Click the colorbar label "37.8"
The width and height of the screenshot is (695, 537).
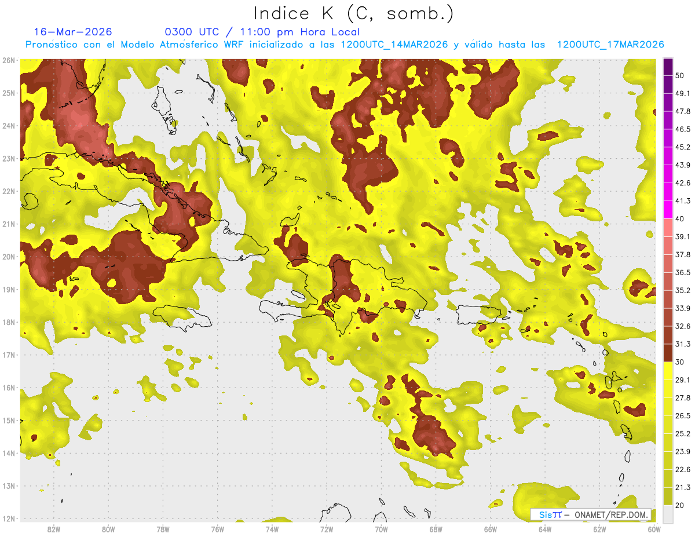click(x=683, y=254)
